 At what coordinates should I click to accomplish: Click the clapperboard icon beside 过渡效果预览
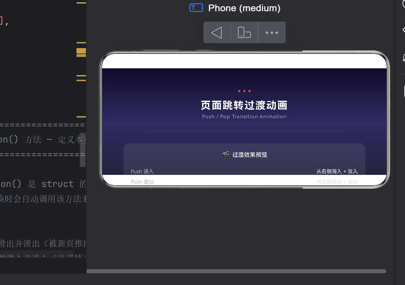click(226, 155)
